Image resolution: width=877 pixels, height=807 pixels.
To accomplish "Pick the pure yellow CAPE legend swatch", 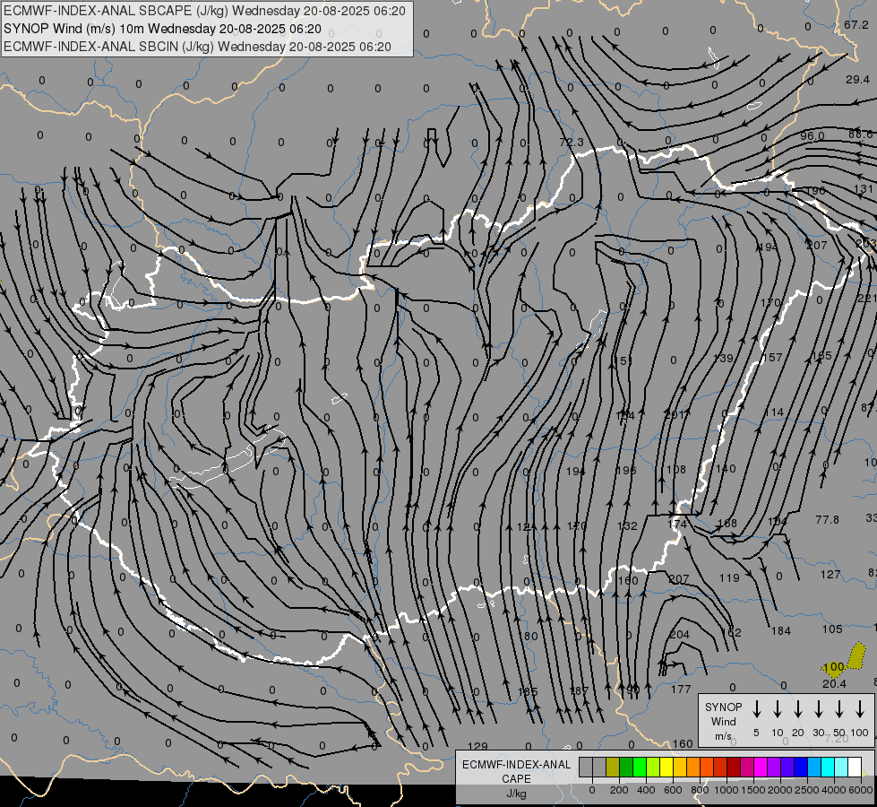I will (666, 768).
